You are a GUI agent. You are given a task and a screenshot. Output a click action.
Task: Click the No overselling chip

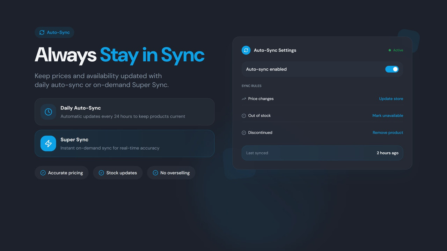[x=171, y=173]
